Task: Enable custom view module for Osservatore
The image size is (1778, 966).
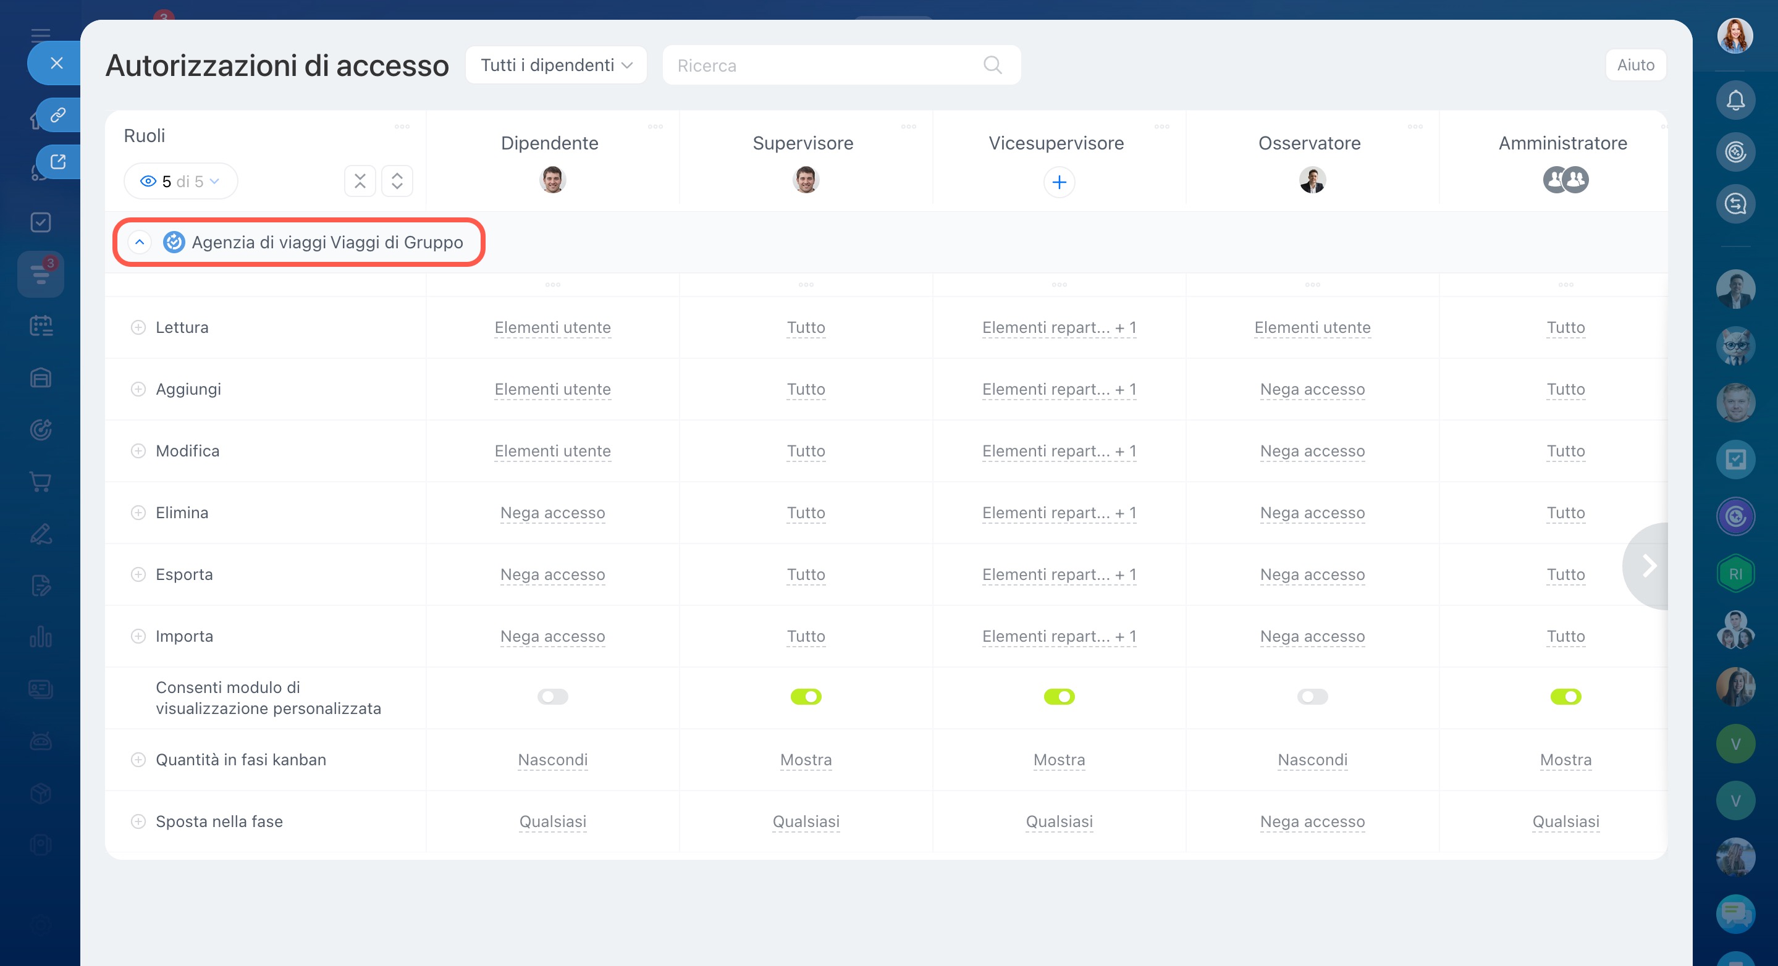Action: [1312, 697]
